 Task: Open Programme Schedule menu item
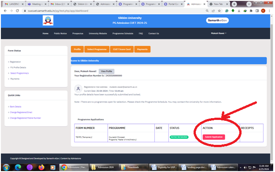tap(123, 33)
